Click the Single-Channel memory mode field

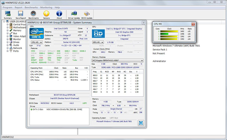116,109
